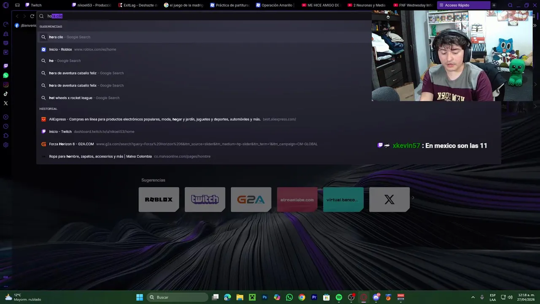Viewport: 540px width, 304px height.
Task: Switch to 'el juego de la madrig' tab
Action: click(x=184, y=5)
